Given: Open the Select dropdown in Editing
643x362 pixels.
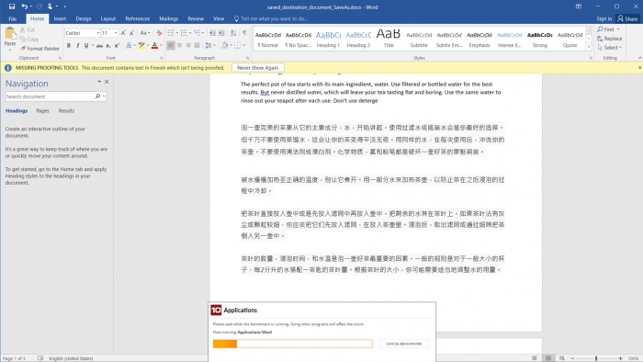Looking at the screenshot, I should (x=610, y=48).
